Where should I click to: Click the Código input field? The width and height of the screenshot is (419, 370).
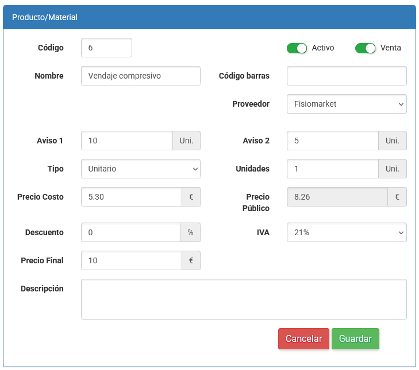pyautogui.click(x=106, y=48)
